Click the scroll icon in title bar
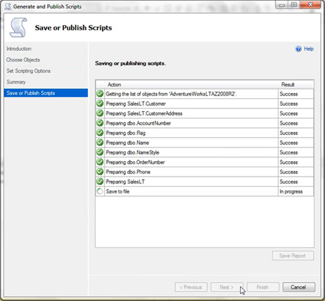325x301 pixels. point(8,6)
